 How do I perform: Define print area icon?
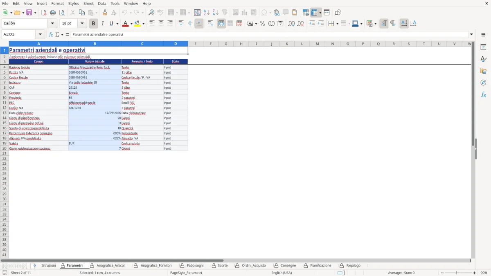pyautogui.click(x=306, y=13)
